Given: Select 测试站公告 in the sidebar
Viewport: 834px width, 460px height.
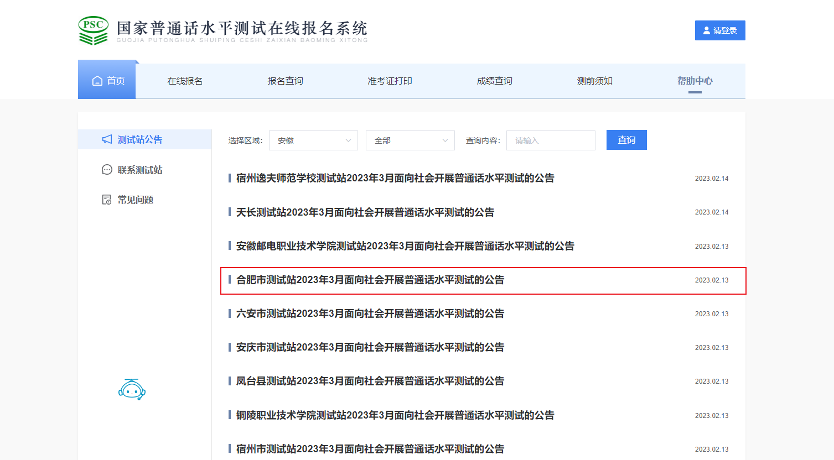Looking at the screenshot, I should click(145, 139).
